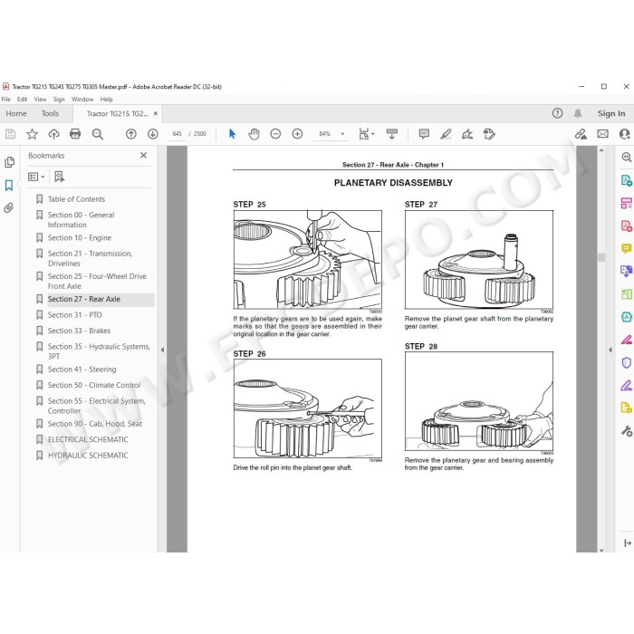The image size is (634, 634).
Task: Zoom out with minus icon
Action: [275, 134]
